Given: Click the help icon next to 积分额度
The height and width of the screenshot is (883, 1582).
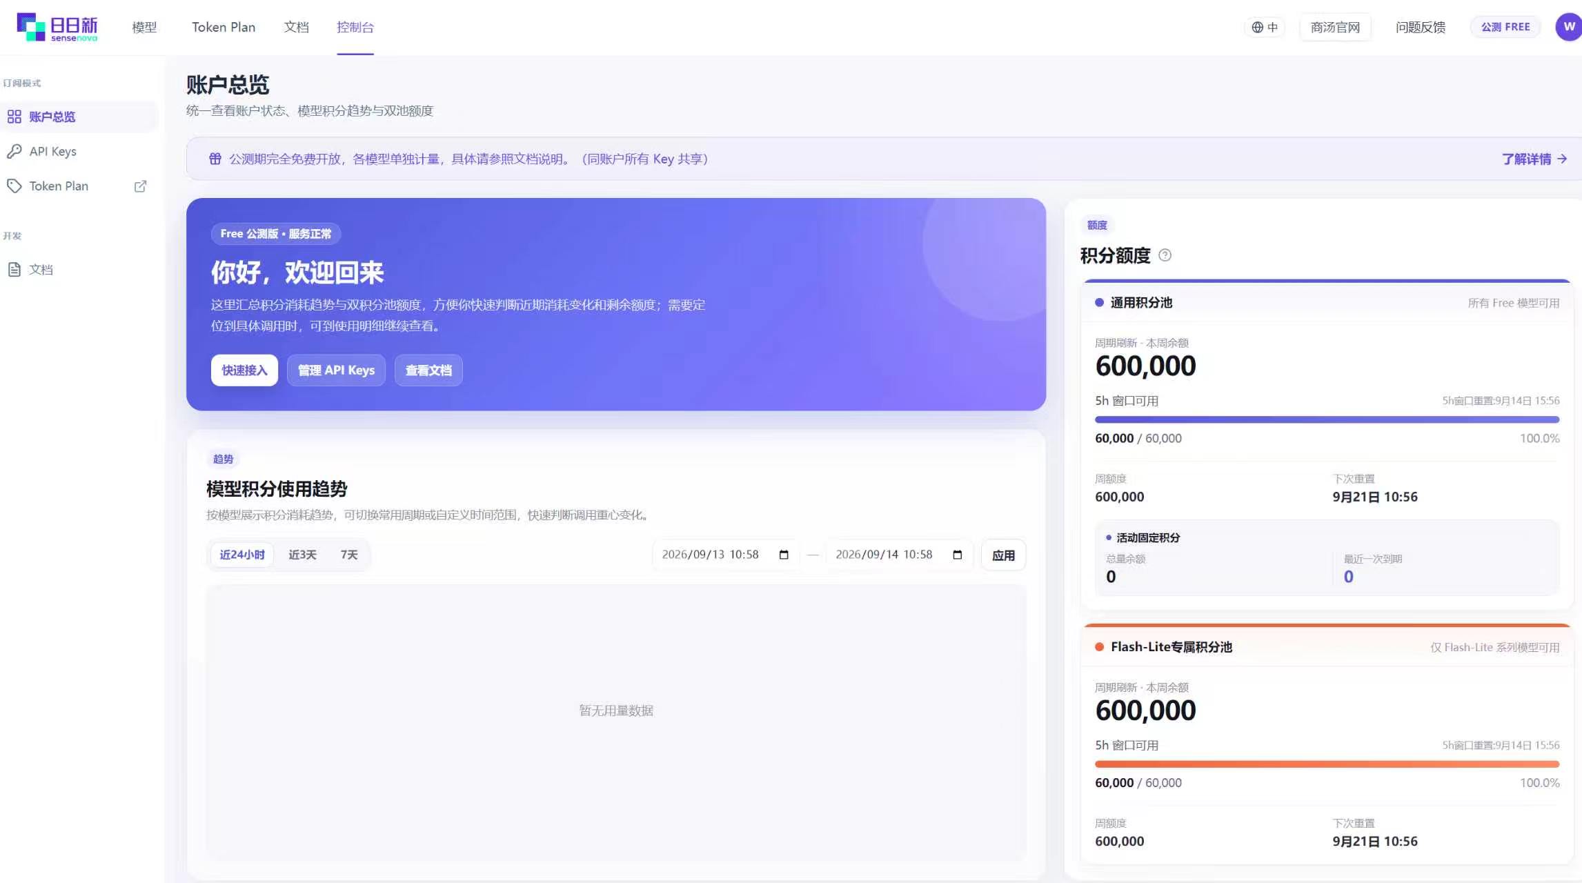Looking at the screenshot, I should (x=1165, y=255).
